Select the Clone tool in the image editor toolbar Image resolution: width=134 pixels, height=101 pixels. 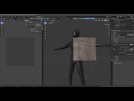(x=2, y=30)
